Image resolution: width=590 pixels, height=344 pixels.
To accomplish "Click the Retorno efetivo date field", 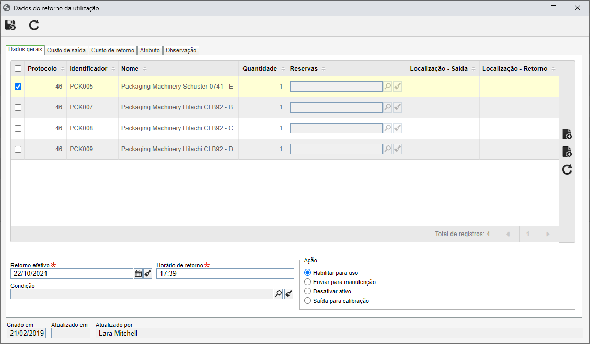I will (x=72, y=274).
